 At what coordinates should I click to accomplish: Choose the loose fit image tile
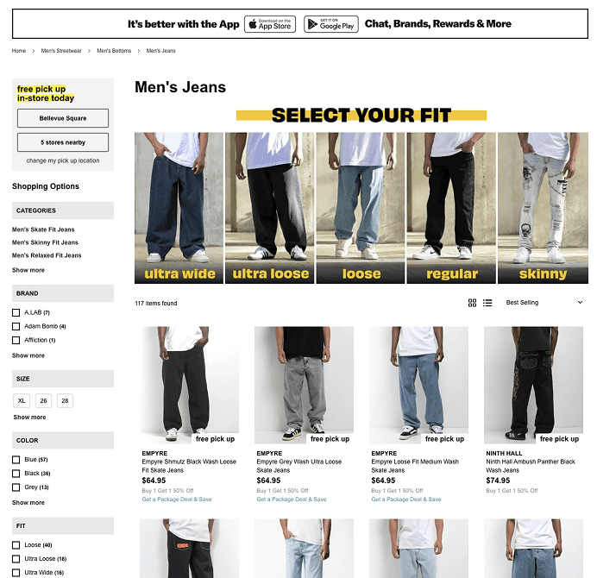tap(361, 208)
